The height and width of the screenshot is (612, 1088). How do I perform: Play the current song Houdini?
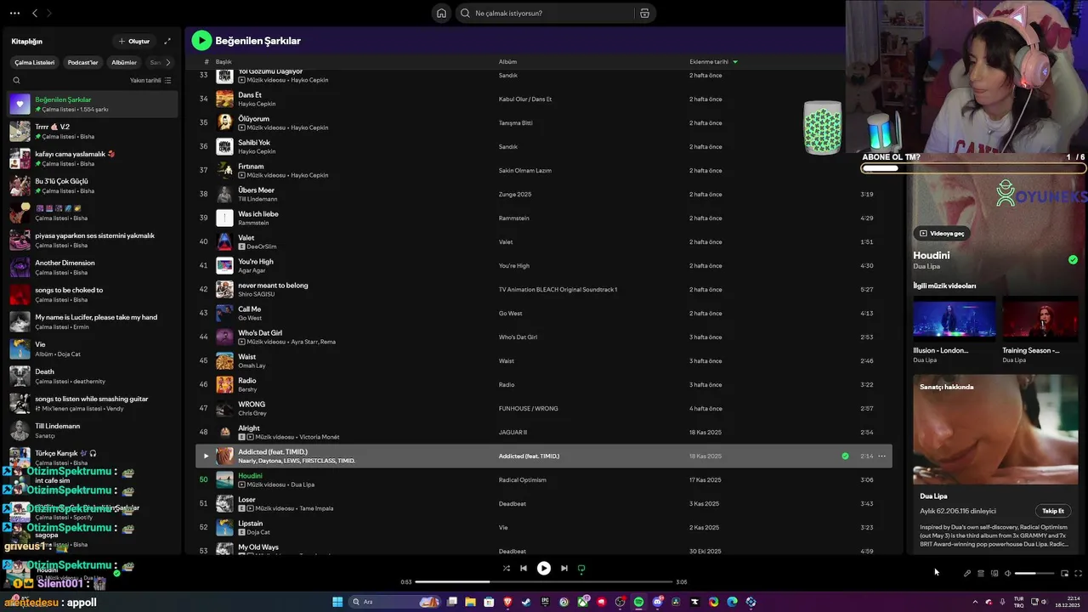click(x=544, y=568)
